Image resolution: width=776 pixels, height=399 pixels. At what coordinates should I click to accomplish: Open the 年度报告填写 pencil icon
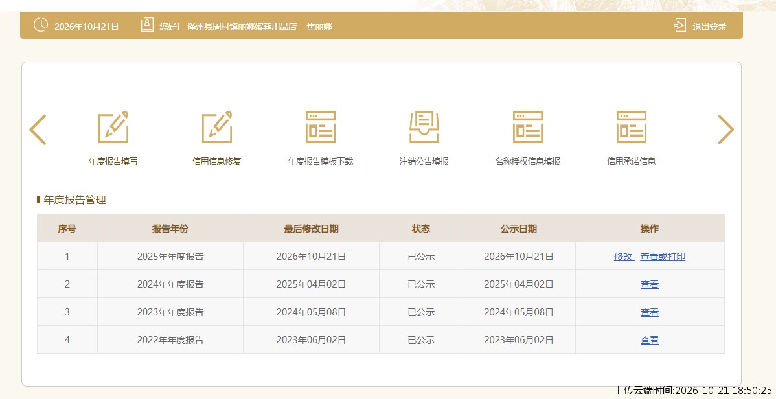pos(113,127)
